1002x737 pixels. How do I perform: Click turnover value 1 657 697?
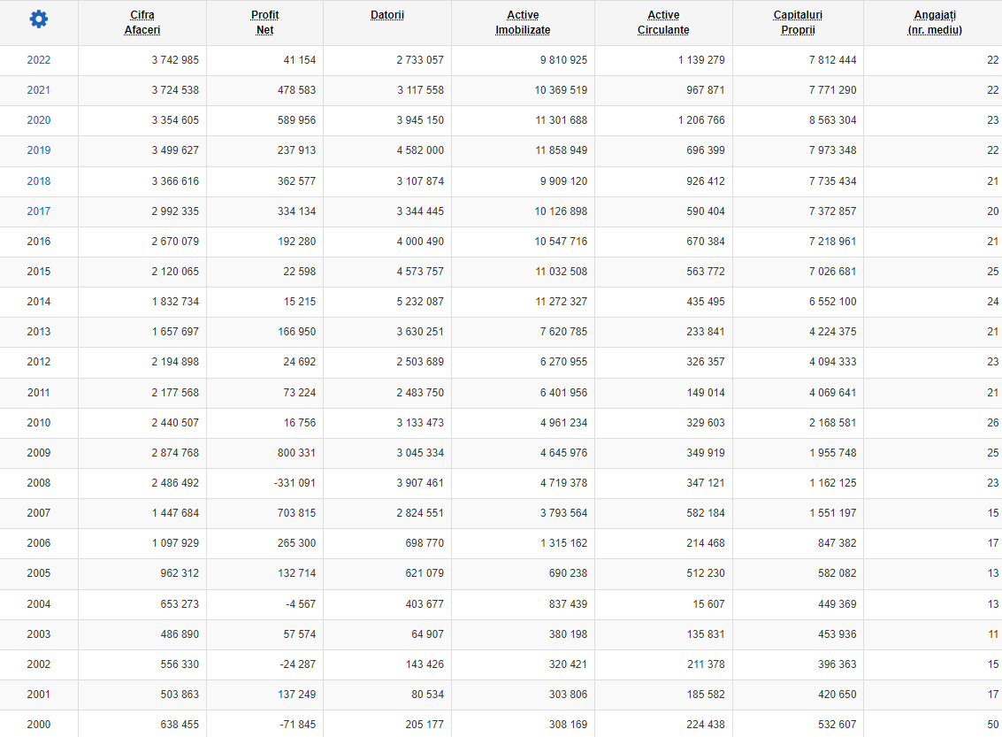click(x=175, y=331)
